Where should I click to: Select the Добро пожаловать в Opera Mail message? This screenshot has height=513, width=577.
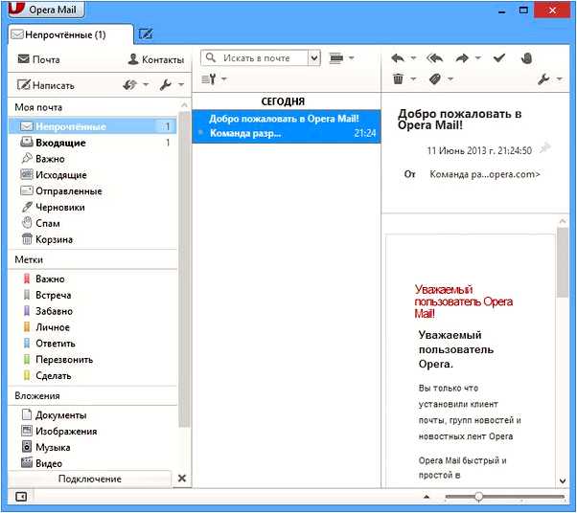(x=287, y=126)
